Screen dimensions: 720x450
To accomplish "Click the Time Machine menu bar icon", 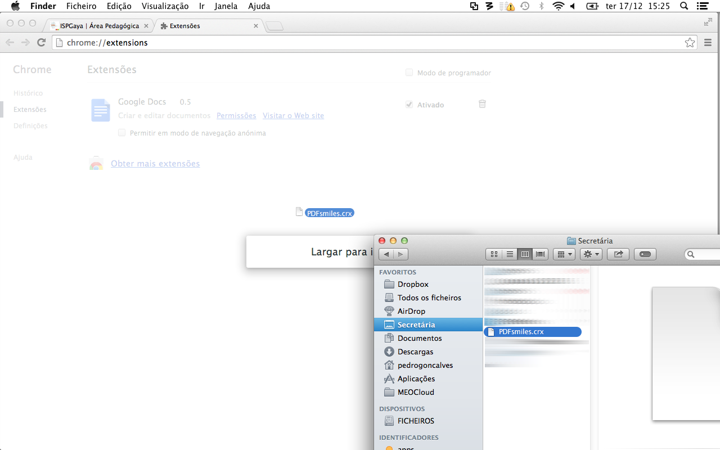I will click(x=525, y=6).
